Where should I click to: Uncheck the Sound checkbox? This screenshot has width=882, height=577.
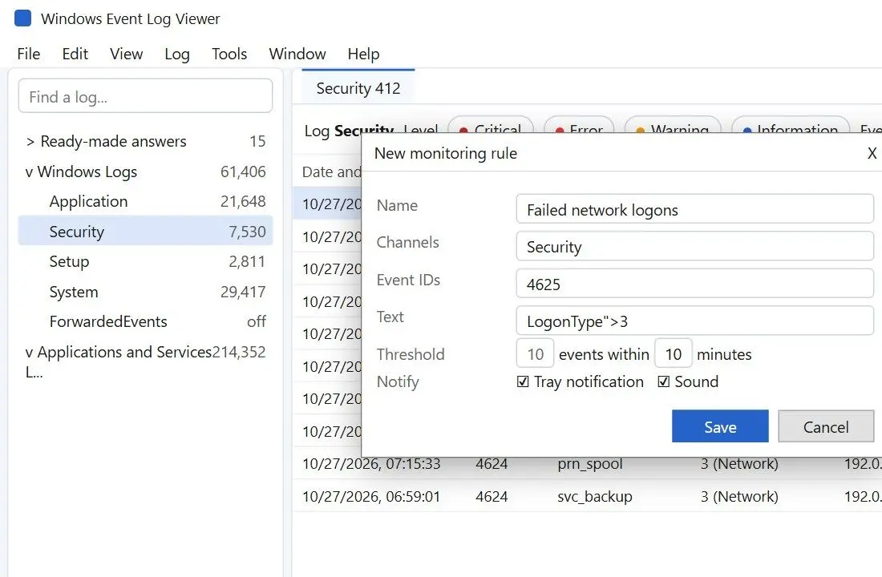point(664,381)
